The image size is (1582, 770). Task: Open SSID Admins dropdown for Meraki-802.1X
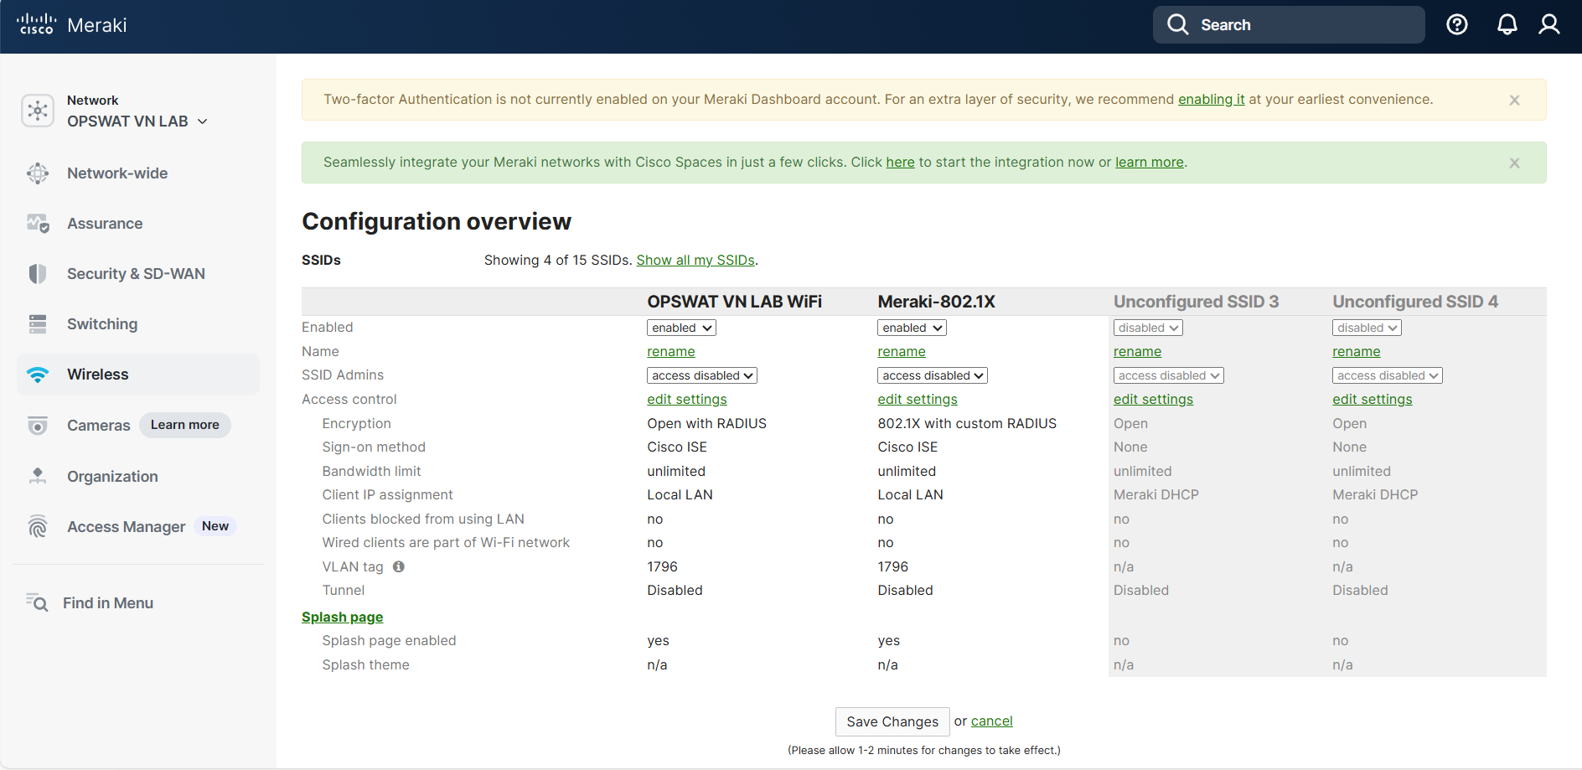pos(933,375)
